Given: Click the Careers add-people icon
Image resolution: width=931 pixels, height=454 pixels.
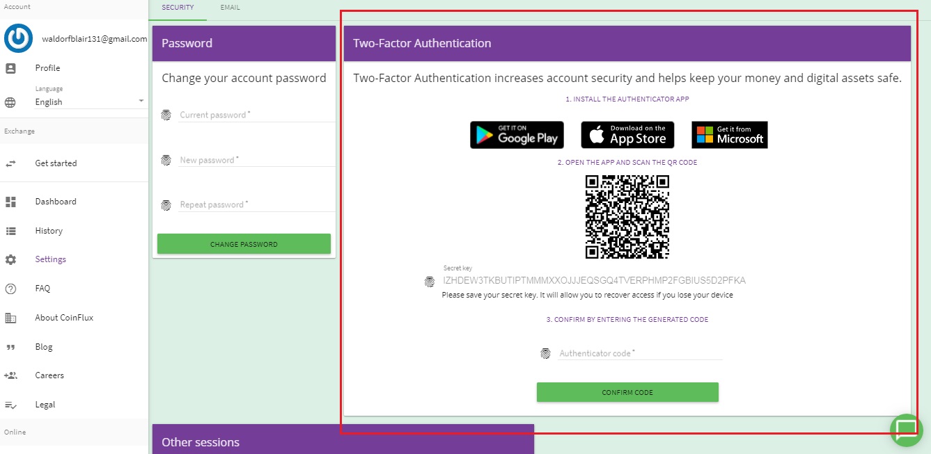Looking at the screenshot, I should click(x=10, y=375).
